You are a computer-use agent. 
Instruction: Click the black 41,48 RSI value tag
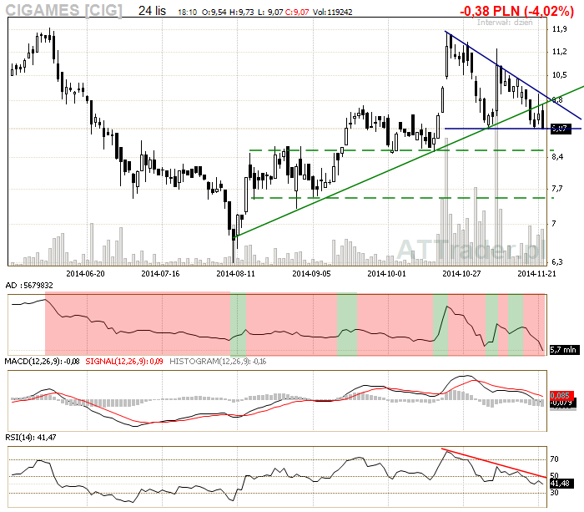click(561, 484)
